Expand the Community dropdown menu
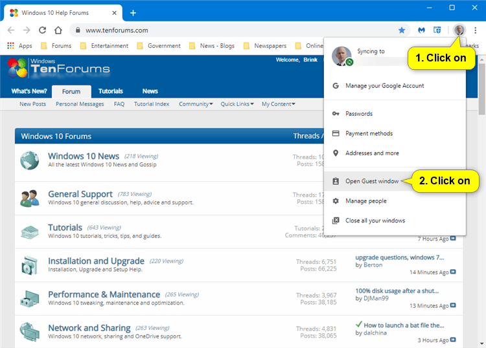Screen dimensions: 486x348 pyautogui.click(x=196, y=104)
